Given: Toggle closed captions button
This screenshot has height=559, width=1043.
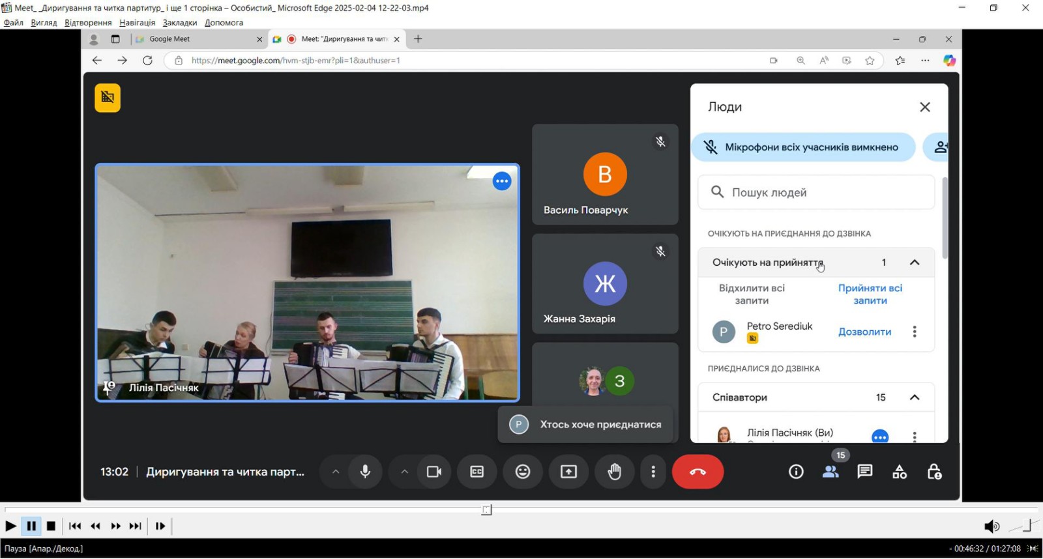Looking at the screenshot, I should (477, 472).
